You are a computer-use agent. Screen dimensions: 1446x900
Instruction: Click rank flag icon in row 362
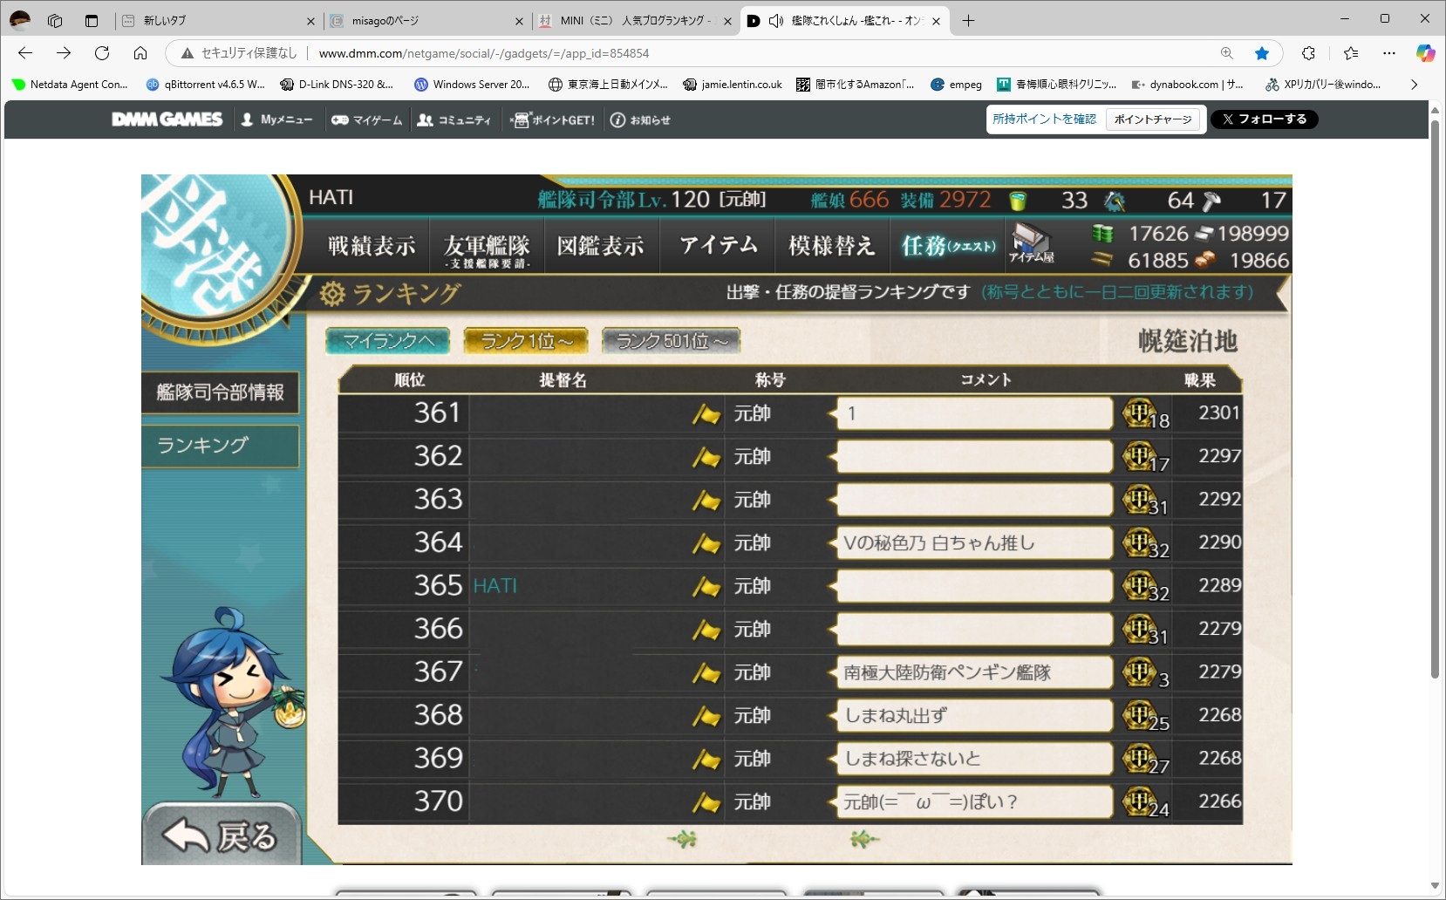(x=706, y=457)
